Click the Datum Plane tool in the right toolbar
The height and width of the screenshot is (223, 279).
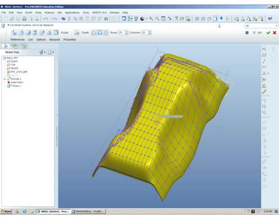(264, 55)
